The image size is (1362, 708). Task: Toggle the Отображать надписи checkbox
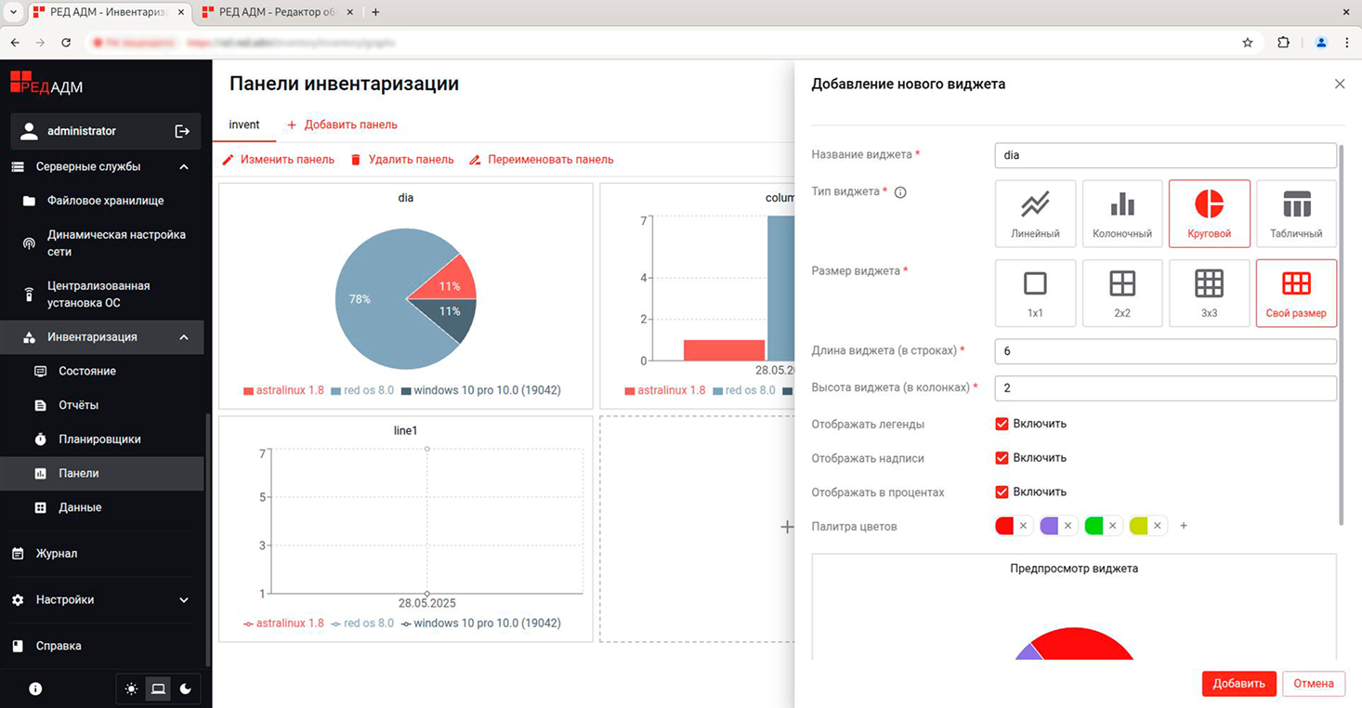(1002, 458)
